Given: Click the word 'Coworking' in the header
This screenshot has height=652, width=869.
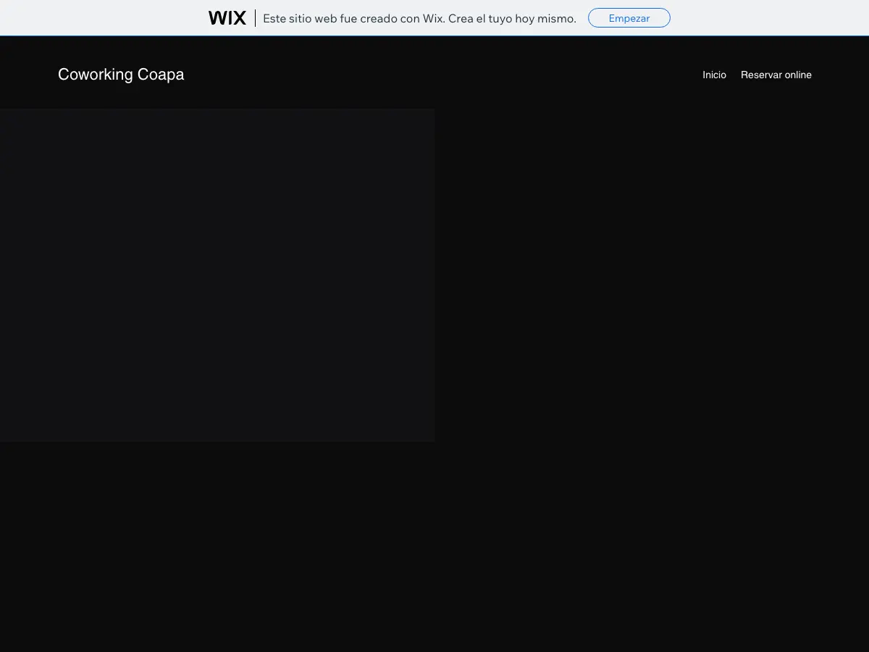Looking at the screenshot, I should coord(96,75).
